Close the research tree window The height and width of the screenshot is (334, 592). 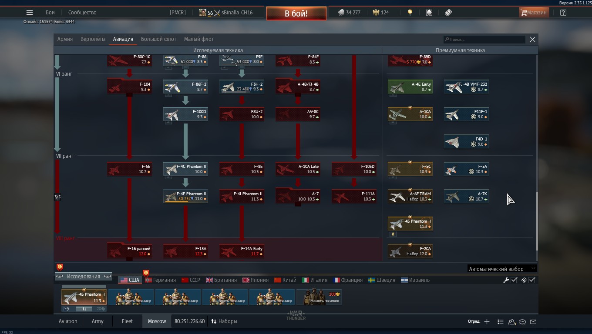[532, 39]
